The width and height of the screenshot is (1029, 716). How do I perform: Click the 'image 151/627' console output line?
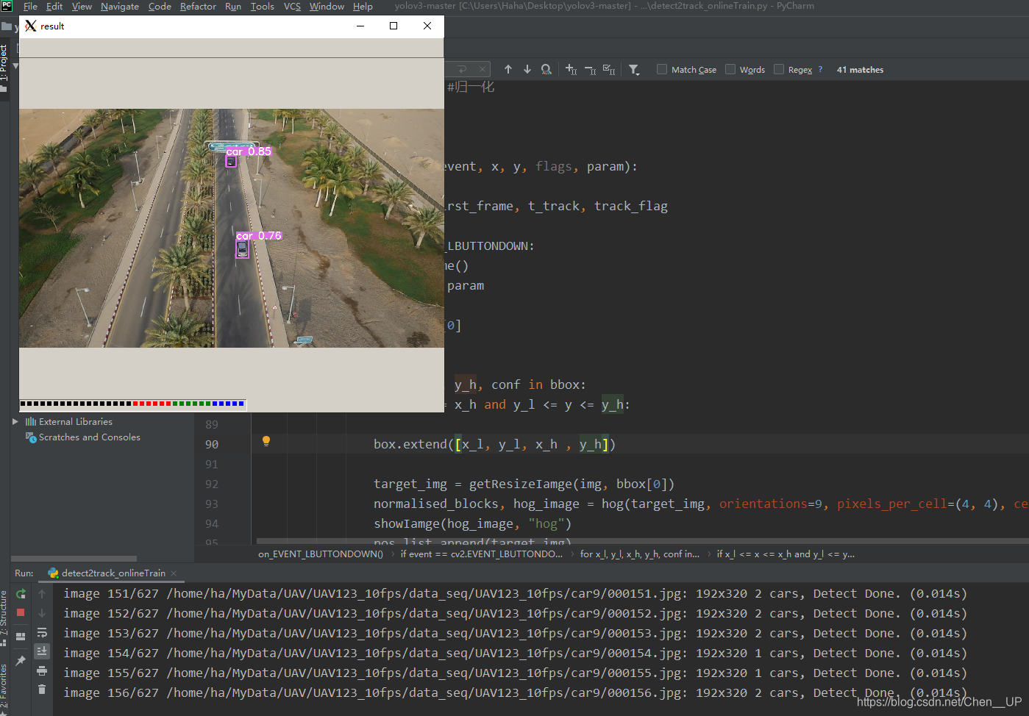pos(515,593)
